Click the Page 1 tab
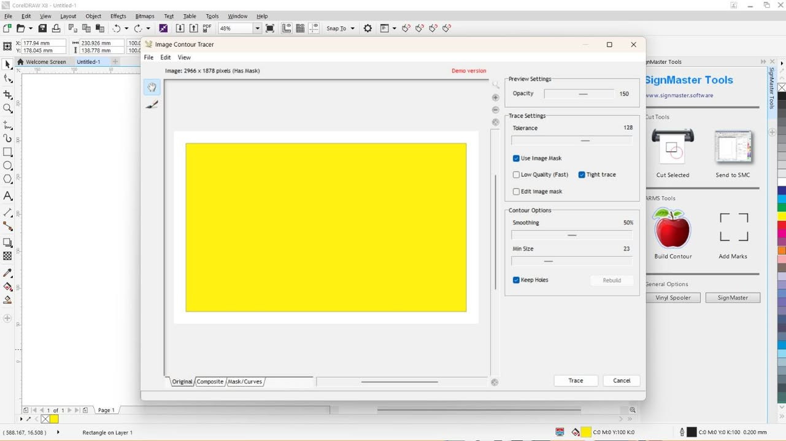 (106, 410)
